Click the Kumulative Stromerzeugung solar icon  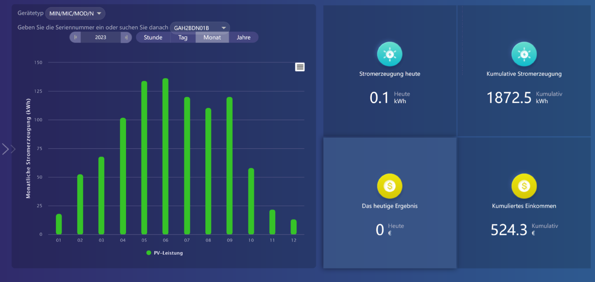[524, 54]
